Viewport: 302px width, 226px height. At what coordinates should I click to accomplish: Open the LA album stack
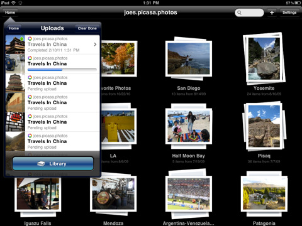(119, 126)
